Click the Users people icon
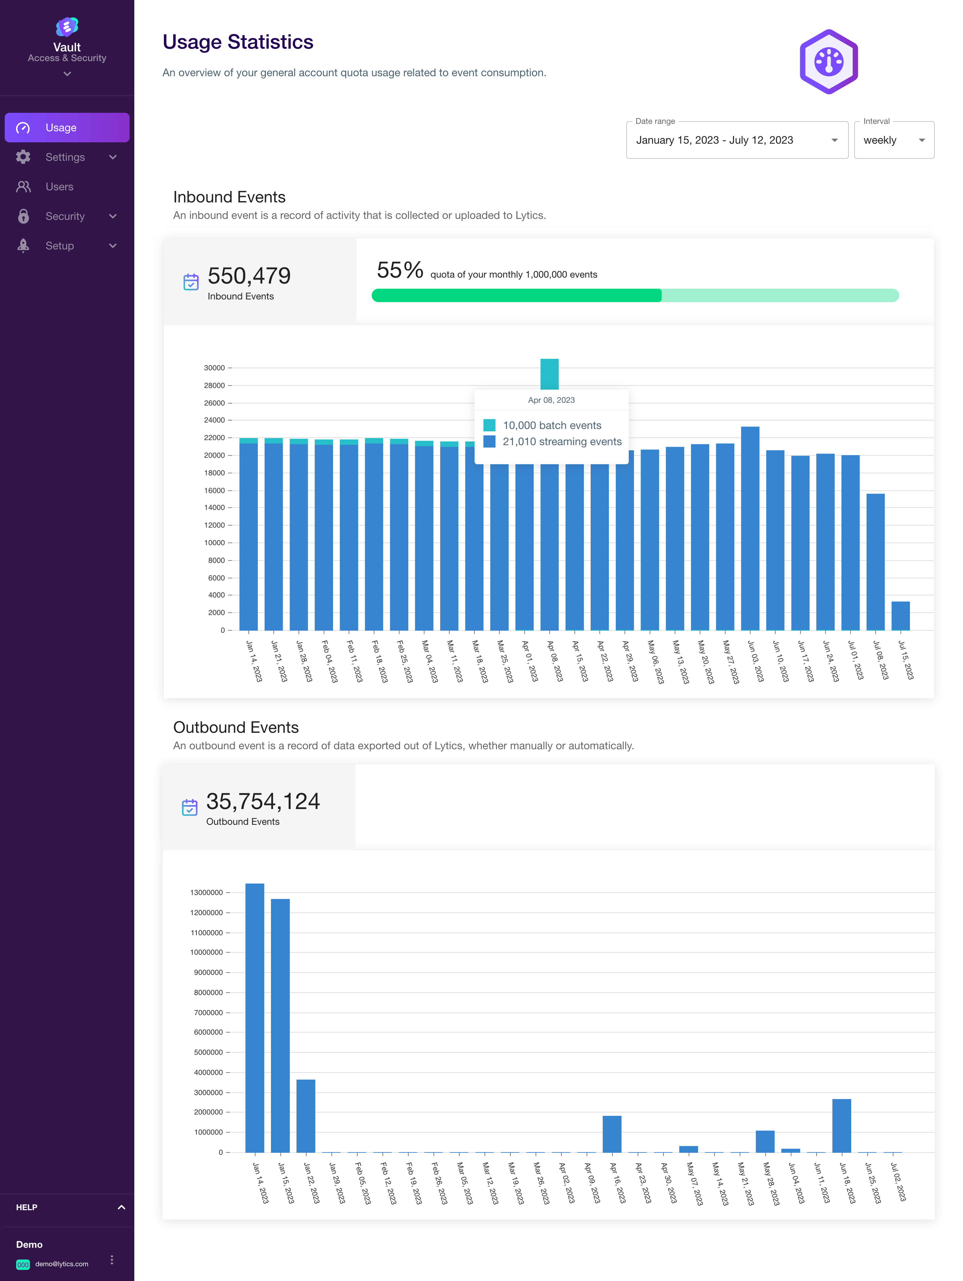This screenshot has width=963, height=1281. pyautogui.click(x=23, y=186)
